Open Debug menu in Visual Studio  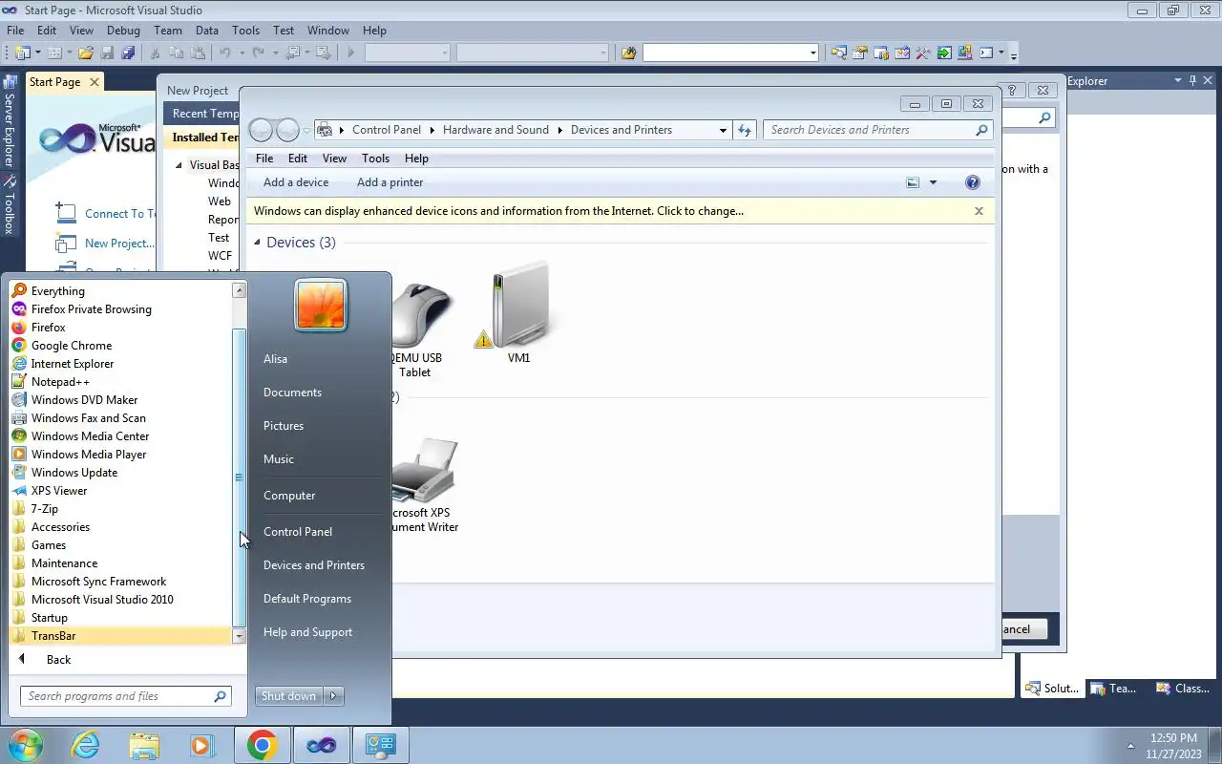click(123, 31)
